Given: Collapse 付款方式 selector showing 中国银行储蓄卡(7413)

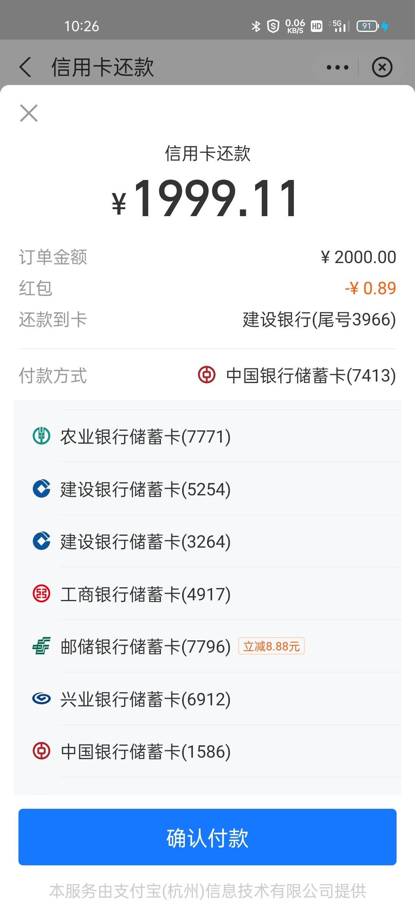Looking at the screenshot, I should click(207, 375).
